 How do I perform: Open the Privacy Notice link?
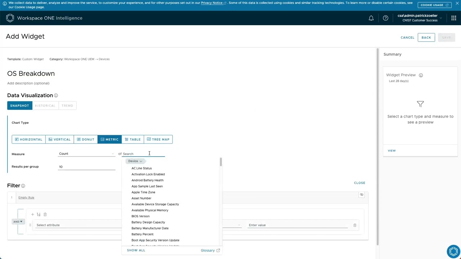tap(214, 3)
